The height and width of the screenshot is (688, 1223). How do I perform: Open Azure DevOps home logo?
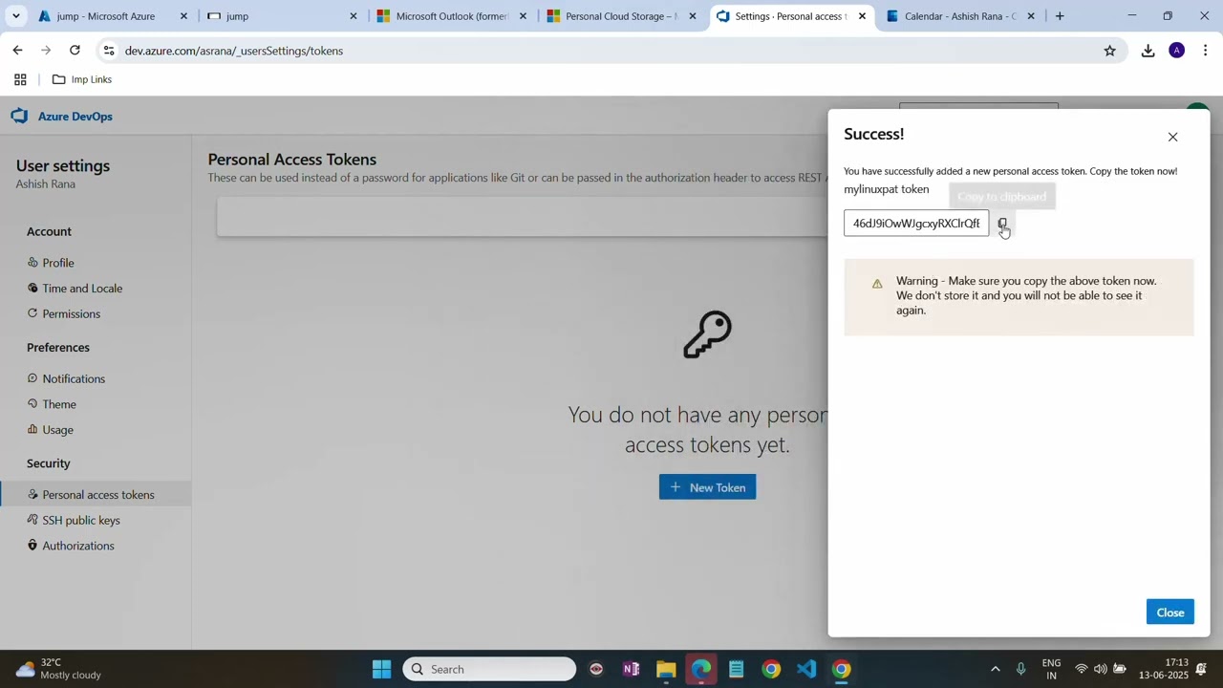(x=62, y=117)
